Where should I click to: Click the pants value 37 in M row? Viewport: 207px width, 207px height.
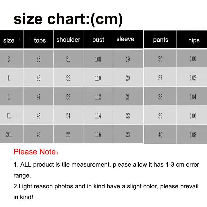tap(160, 78)
